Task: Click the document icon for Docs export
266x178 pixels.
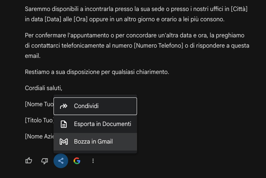Action: point(64,124)
